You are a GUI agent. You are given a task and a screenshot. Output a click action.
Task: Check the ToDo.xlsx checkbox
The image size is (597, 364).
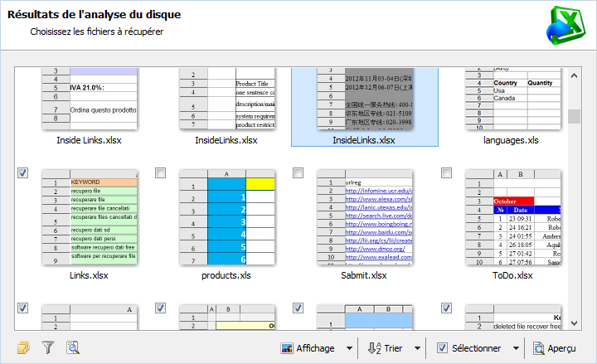tap(447, 172)
